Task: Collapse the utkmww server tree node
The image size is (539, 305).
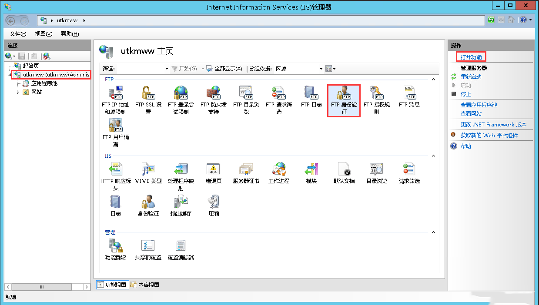Action: (x=10, y=75)
